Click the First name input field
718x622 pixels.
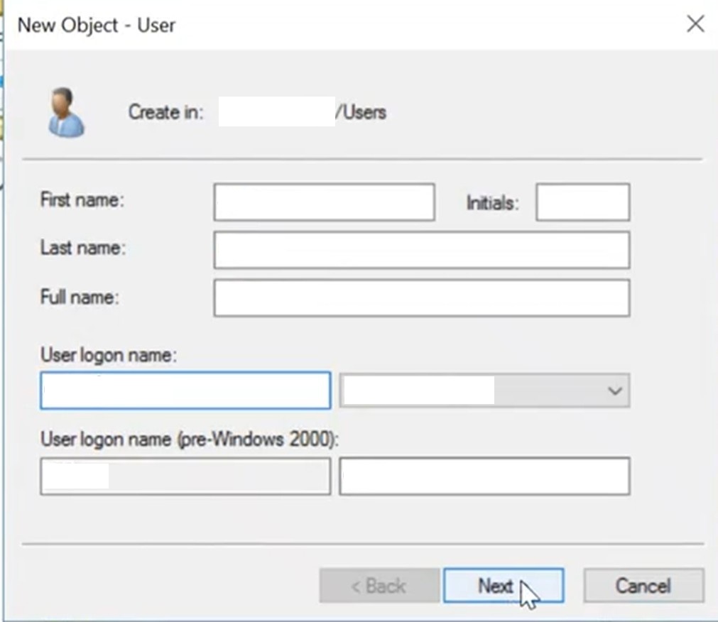pyautogui.click(x=323, y=202)
